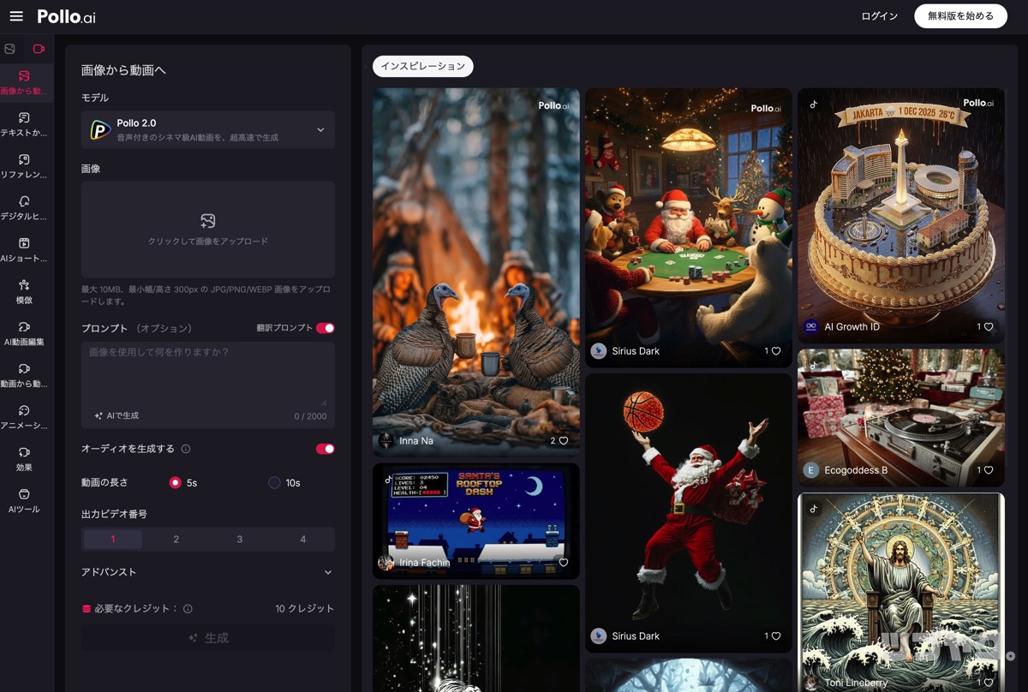Screen dimensions: 1028x692
Task: Click the image upload area
Action: 207,230
